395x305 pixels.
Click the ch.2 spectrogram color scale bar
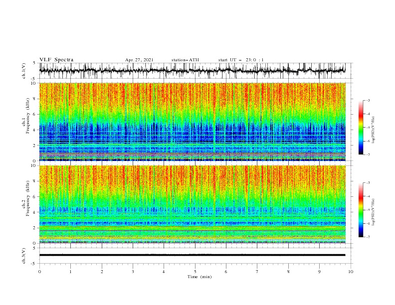pyautogui.click(x=361, y=210)
